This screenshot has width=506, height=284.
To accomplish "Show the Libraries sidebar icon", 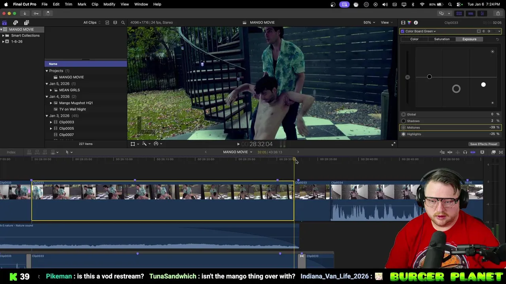I will (x=4, y=22).
